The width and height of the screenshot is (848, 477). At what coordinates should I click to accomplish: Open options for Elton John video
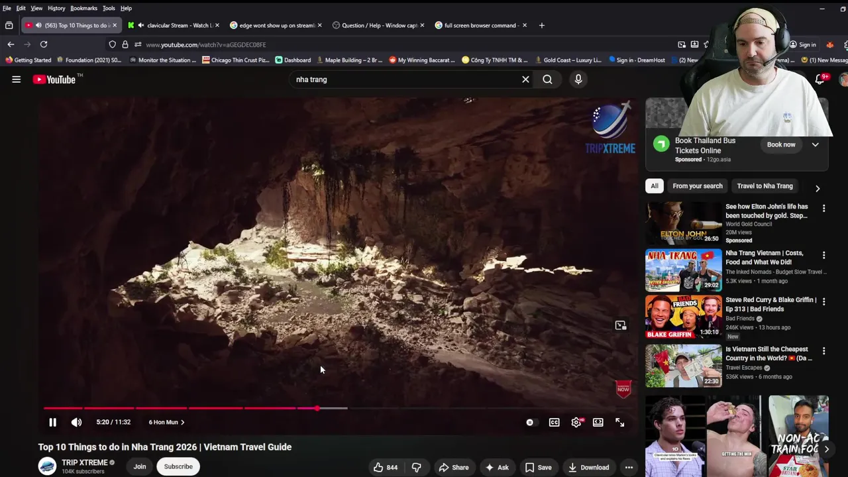point(823,209)
